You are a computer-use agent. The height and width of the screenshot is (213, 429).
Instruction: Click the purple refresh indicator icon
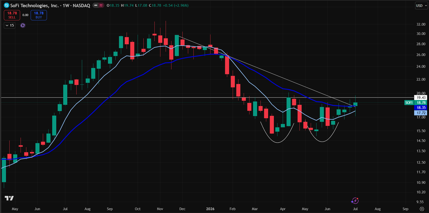(23, 25)
